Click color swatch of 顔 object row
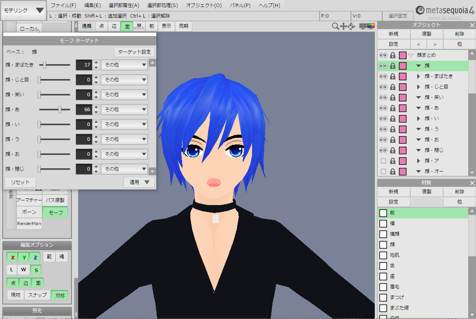 403,66
